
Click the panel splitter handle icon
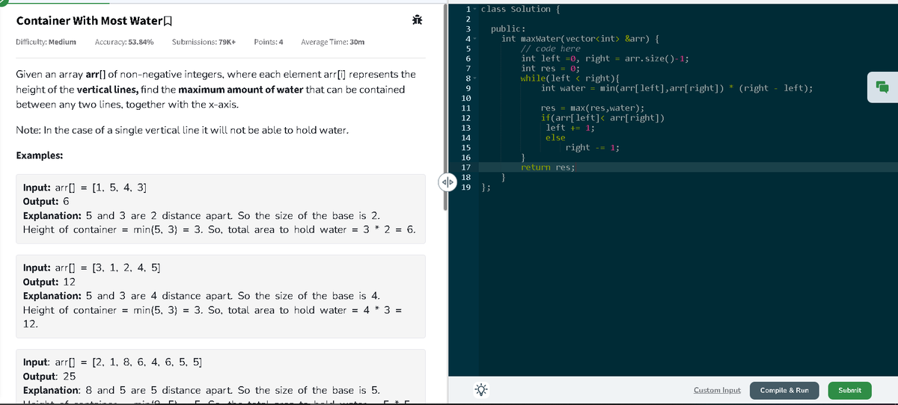[x=446, y=182]
